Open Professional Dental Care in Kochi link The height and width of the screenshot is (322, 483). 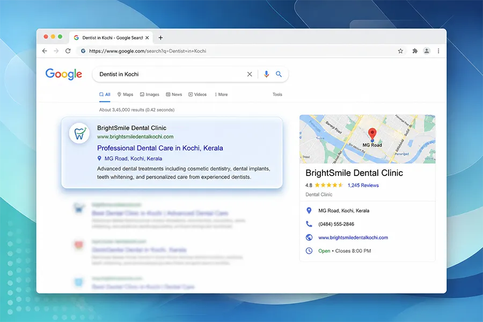pyautogui.click(x=160, y=148)
